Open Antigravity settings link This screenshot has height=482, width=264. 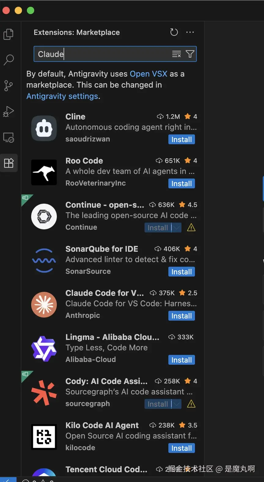click(x=62, y=96)
